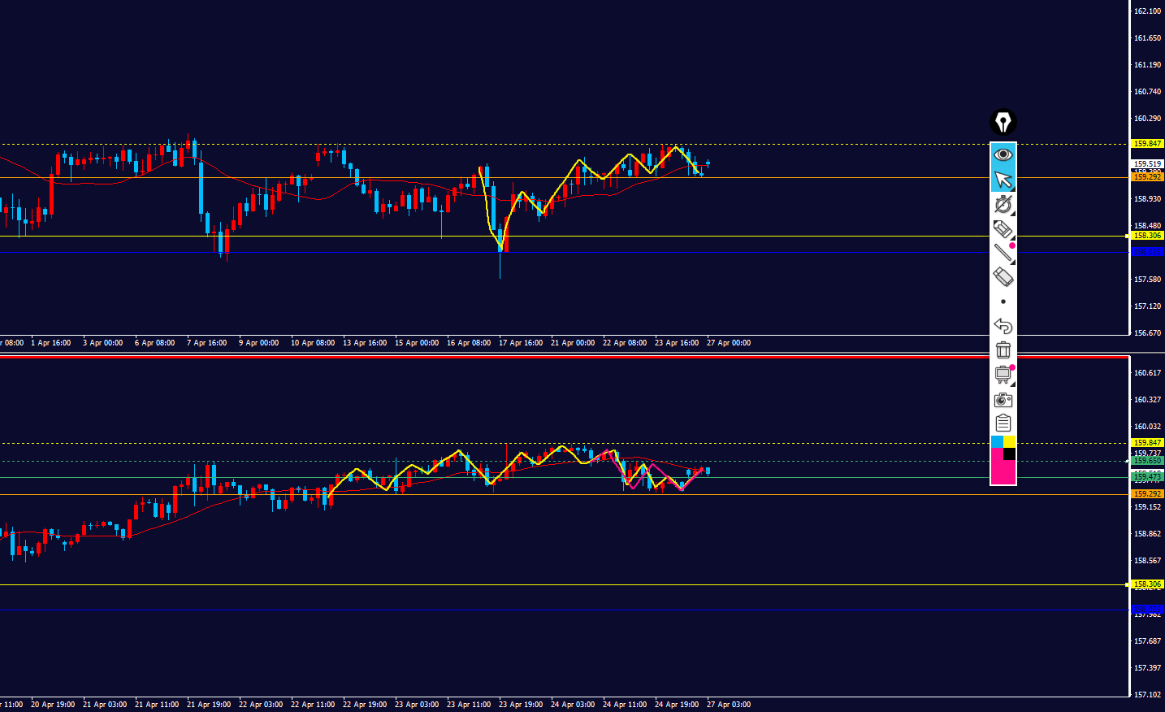Select the cursor arrow mode
The width and height of the screenshot is (1165, 712).
[1003, 180]
